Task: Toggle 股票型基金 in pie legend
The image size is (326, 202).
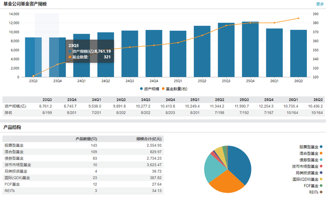Action: (x=311, y=147)
